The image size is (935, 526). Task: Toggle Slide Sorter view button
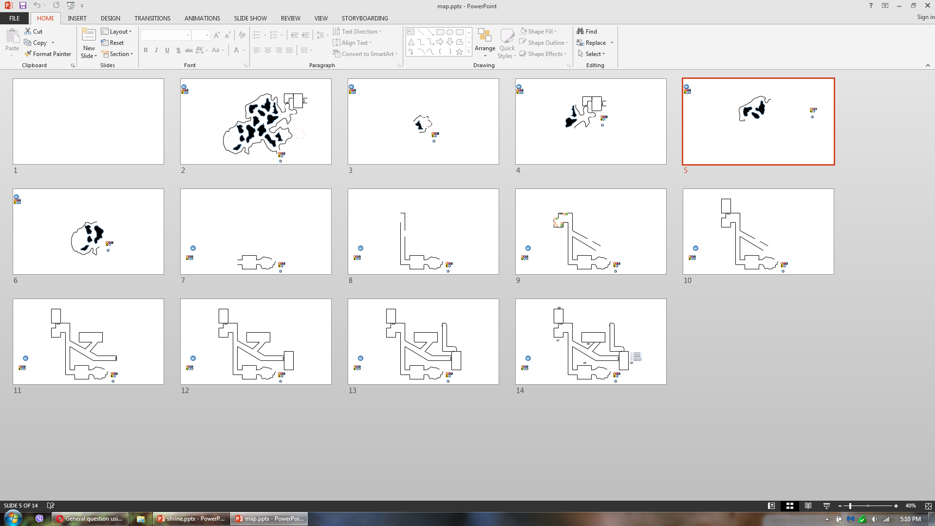pos(790,506)
